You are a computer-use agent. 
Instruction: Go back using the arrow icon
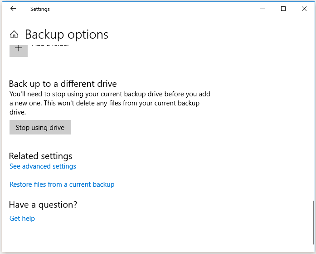(13, 9)
